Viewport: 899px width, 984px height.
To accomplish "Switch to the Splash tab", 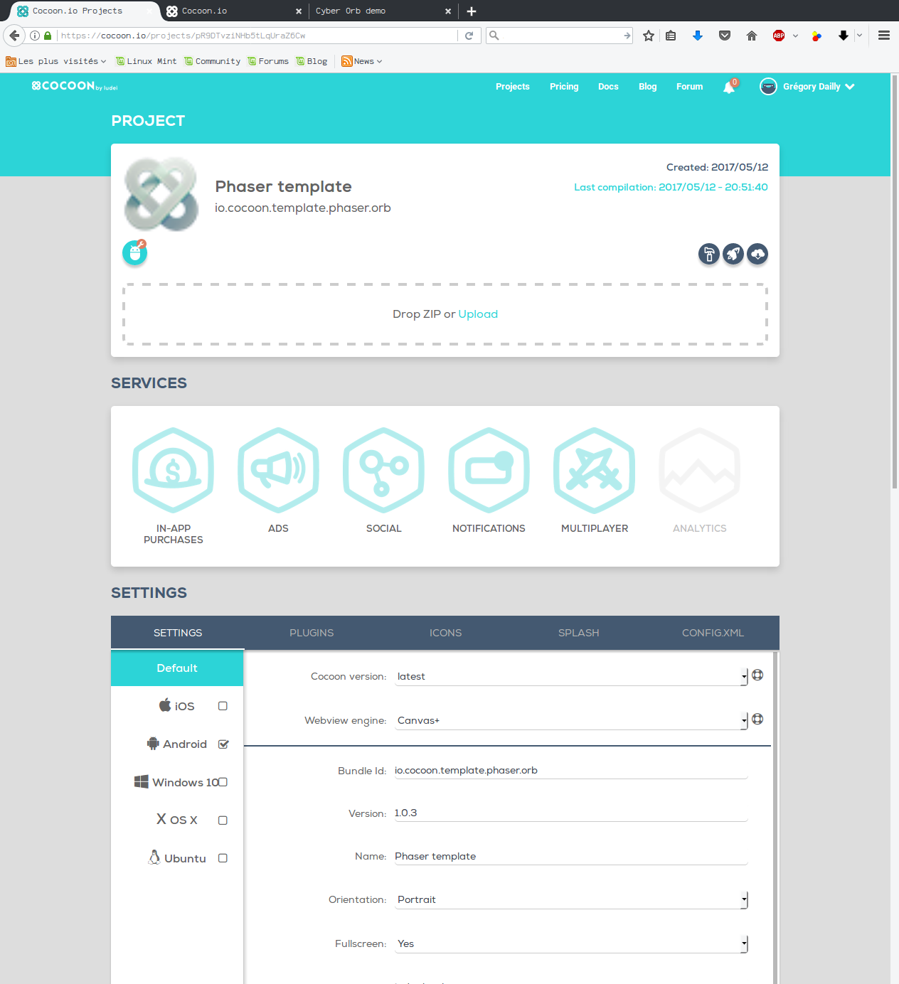I will pos(579,633).
